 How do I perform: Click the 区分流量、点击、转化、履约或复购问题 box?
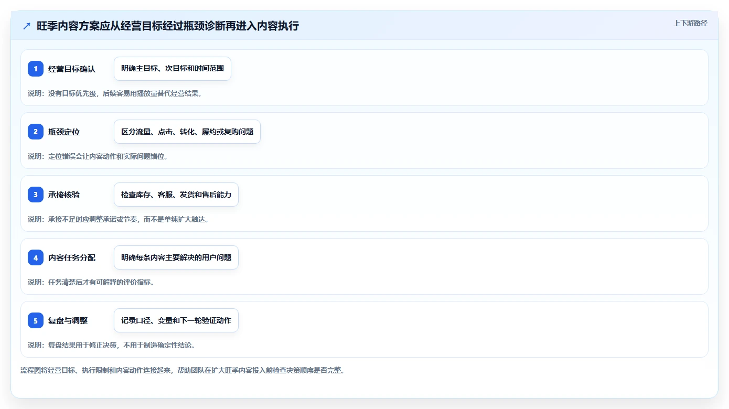187,132
